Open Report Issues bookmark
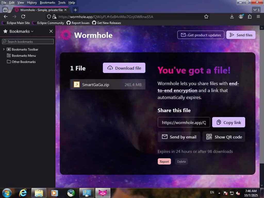Screen dimensions: 264x198 78,23
